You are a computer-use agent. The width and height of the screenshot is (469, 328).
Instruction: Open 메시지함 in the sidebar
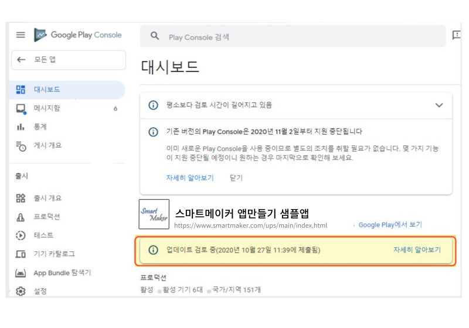point(67,108)
